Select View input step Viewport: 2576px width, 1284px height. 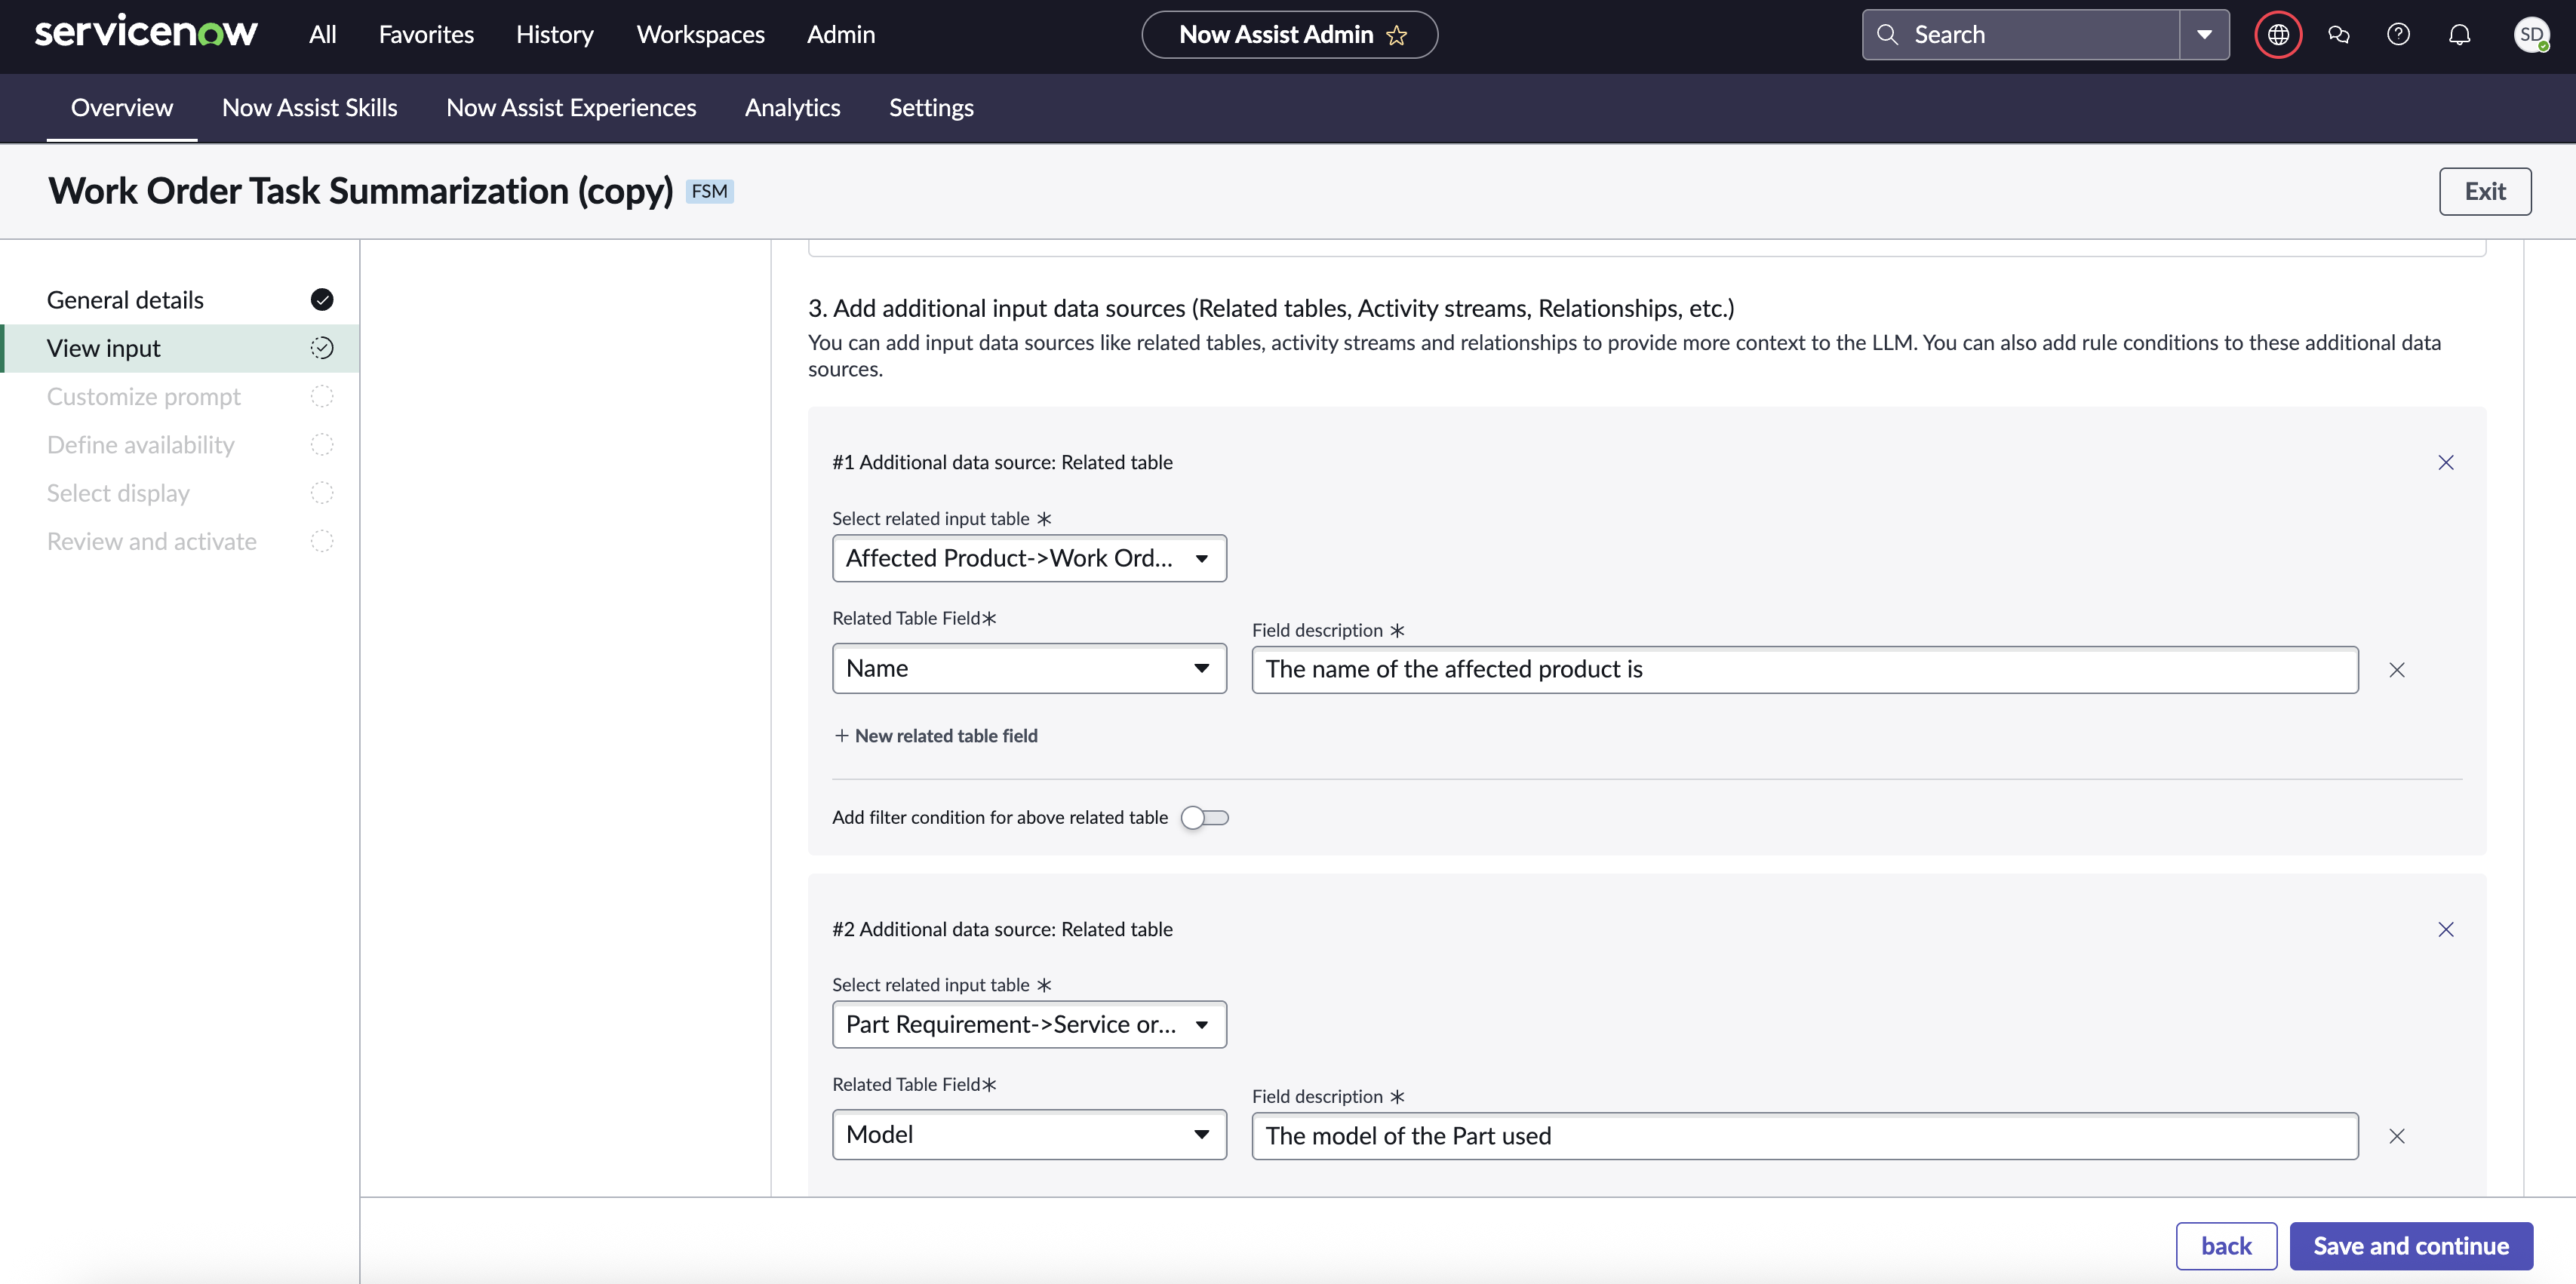tap(182, 348)
